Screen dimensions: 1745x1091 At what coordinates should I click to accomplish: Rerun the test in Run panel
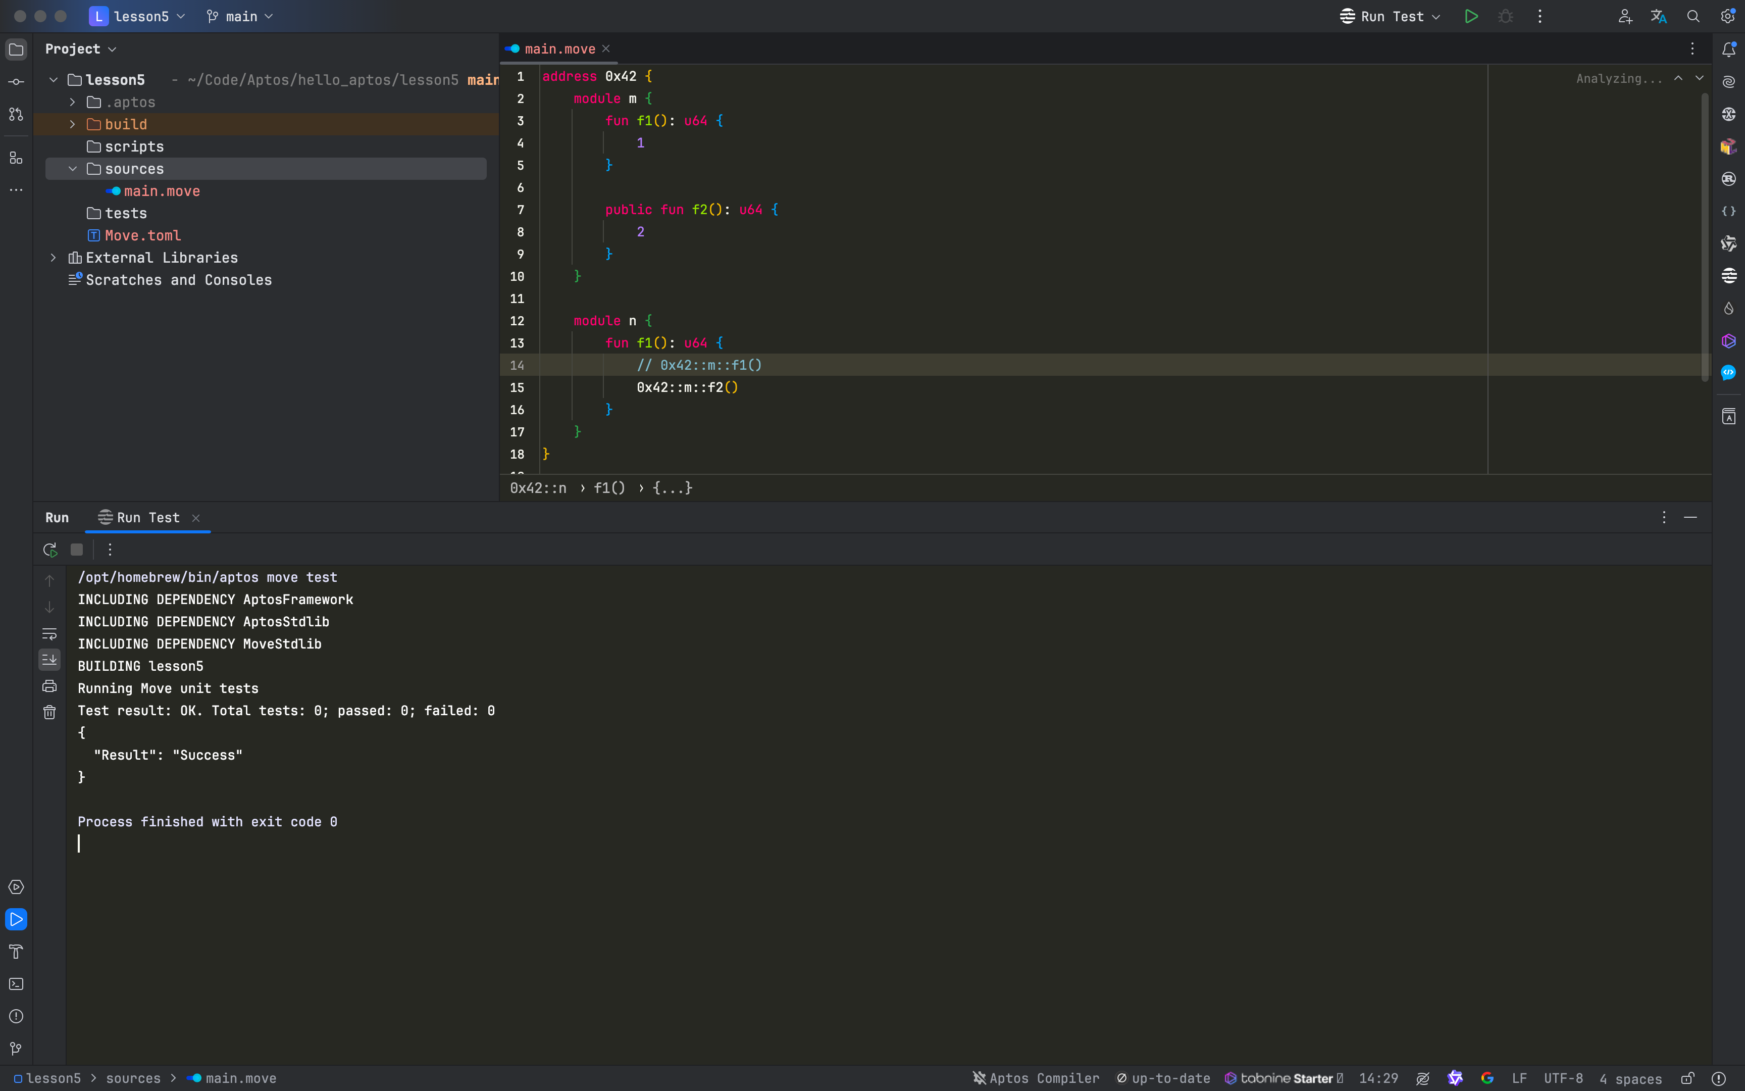point(50,550)
